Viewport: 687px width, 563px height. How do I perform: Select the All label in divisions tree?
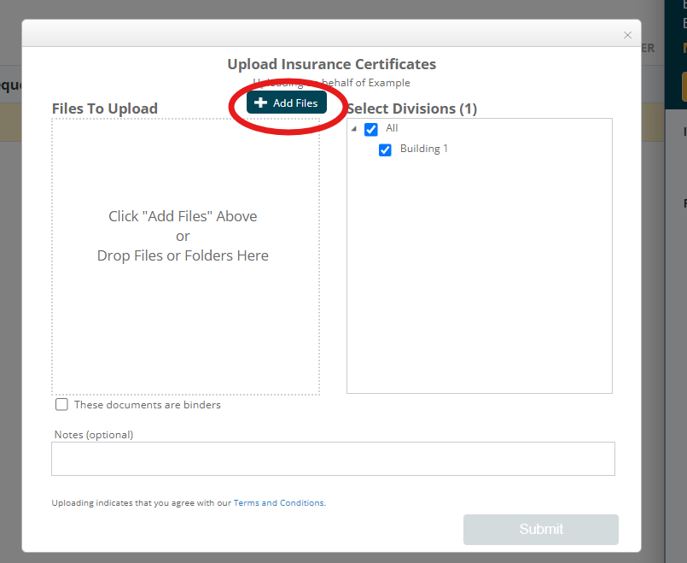click(392, 128)
